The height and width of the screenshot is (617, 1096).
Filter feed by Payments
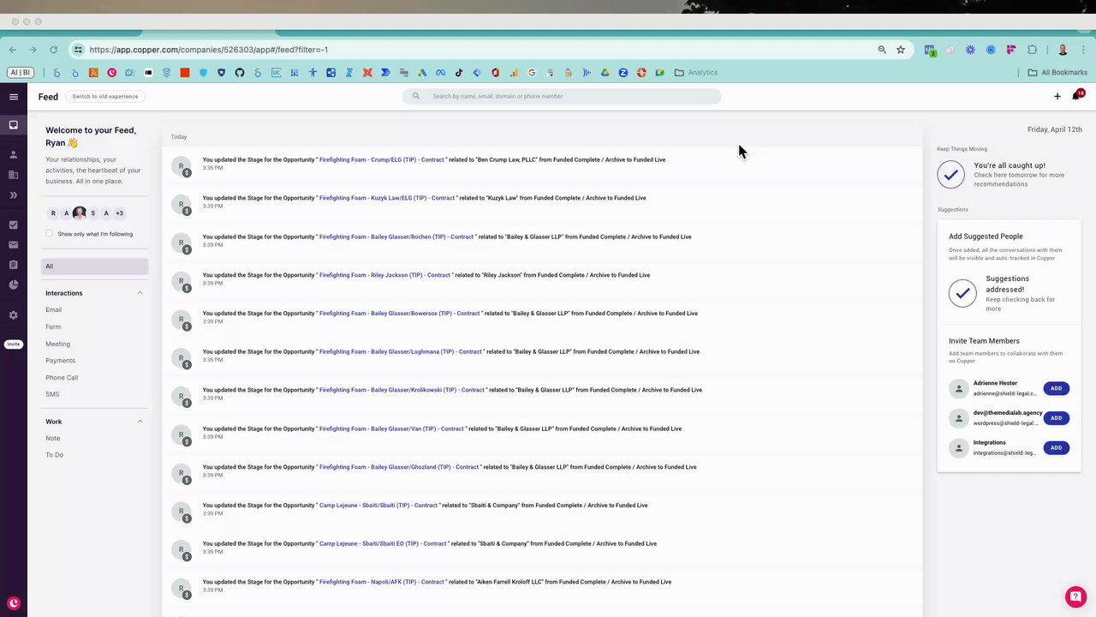(60, 361)
